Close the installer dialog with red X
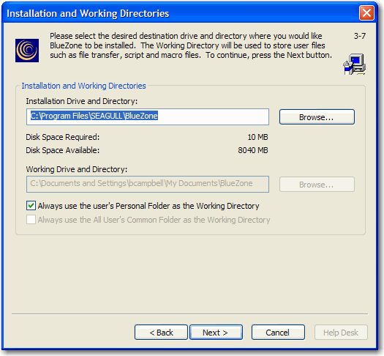The image size is (384, 356). coord(366,12)
